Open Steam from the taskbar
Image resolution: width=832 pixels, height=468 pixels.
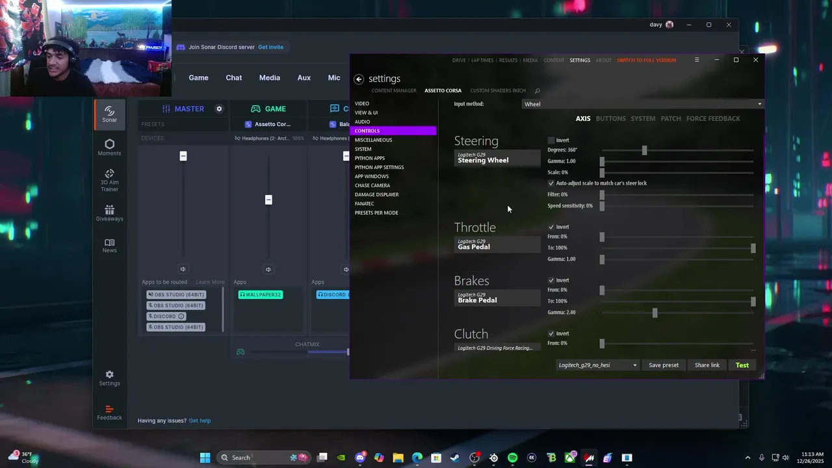click(455, 458)
